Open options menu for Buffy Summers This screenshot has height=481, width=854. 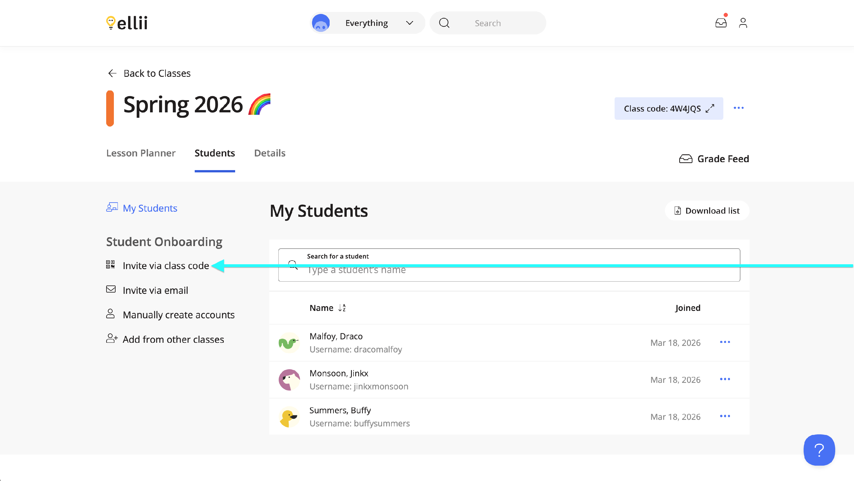pos(725,416)
